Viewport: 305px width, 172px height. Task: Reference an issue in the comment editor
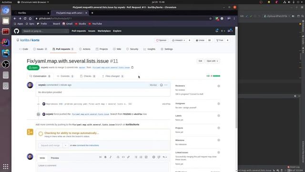click(x=159, y=157)
